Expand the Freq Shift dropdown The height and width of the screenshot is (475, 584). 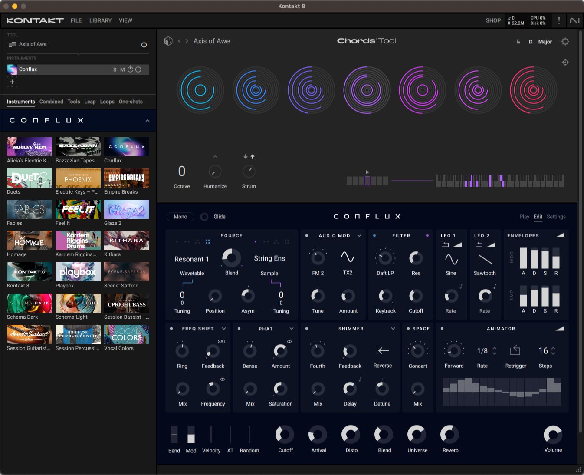(x=224, y=329)
